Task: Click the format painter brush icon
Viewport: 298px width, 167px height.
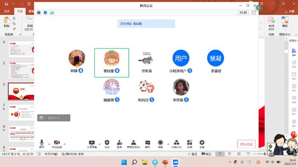Action: (x=14, y=29)
